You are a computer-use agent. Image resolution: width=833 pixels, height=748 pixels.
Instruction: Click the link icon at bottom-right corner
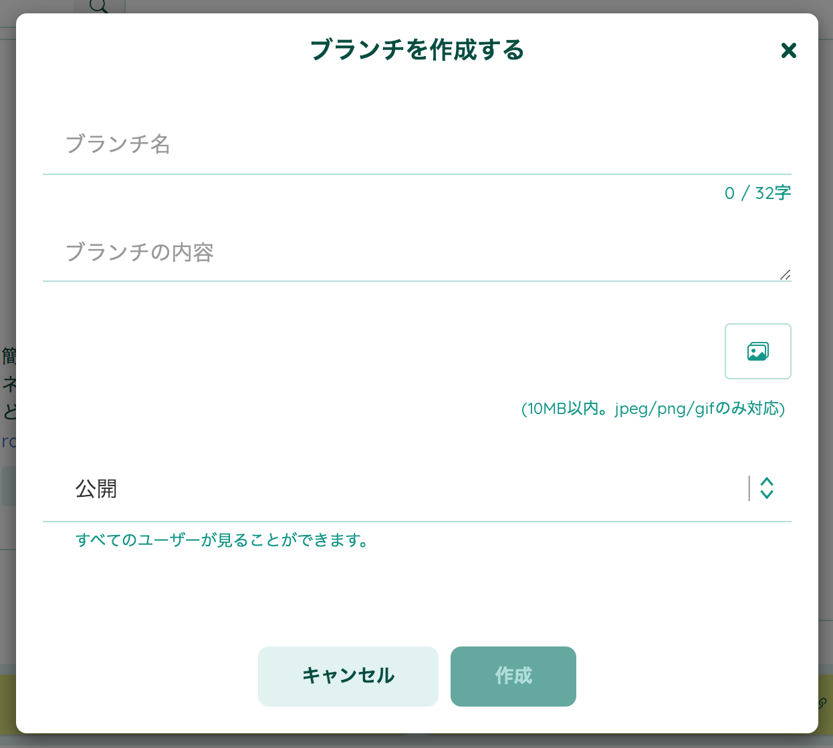823,703
